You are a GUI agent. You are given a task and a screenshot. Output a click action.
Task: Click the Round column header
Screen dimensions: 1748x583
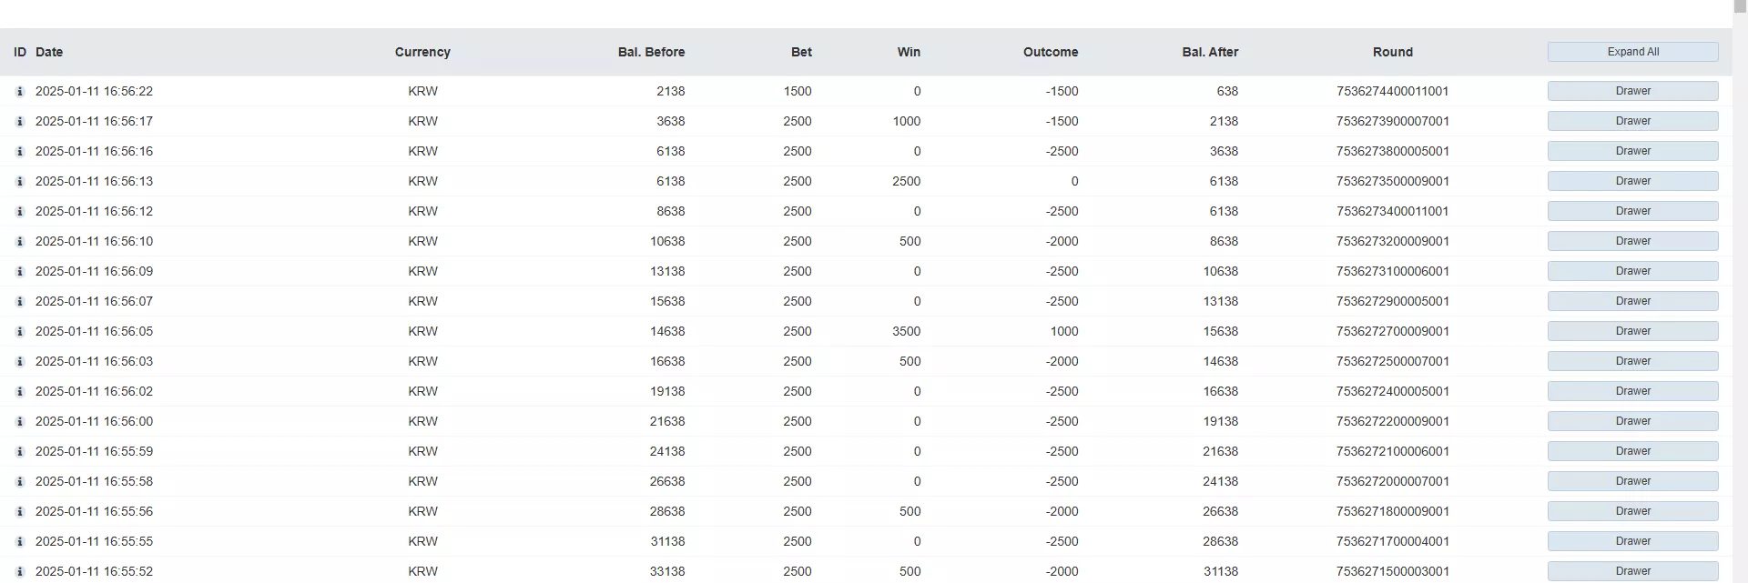point(1393,52)
